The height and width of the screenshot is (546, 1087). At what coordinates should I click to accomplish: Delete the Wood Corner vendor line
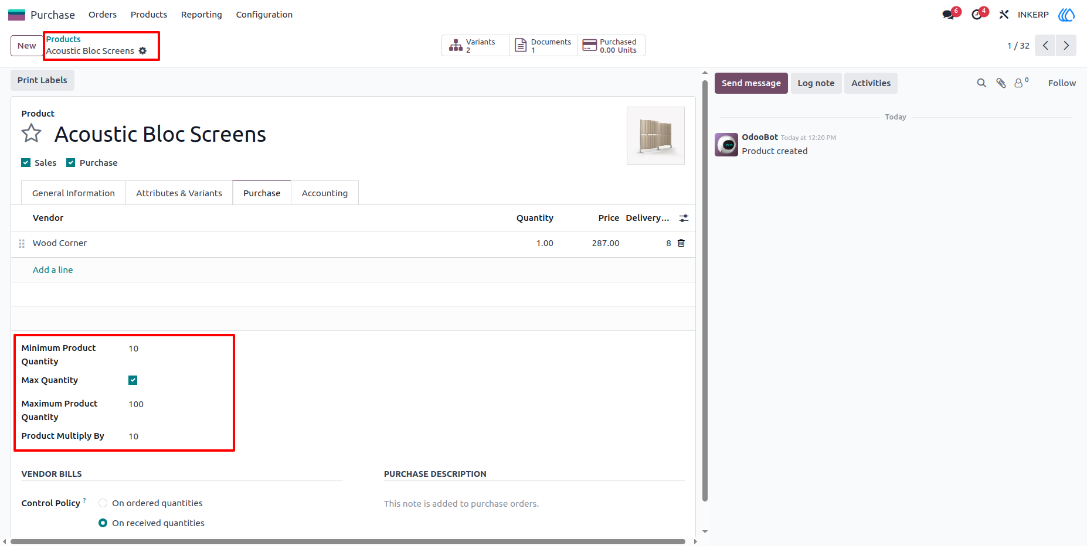coord(681,243)
